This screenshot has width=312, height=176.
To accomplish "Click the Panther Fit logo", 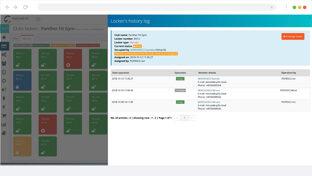I will tap(17, 19).
